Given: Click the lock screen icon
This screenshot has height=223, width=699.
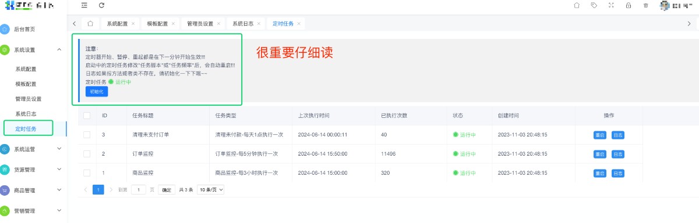Looking at the screenshot, I should [x=628, y=5].
